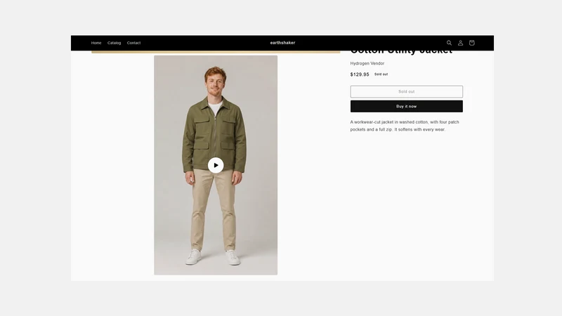
Task: Click the small Sold out badge beside price
Action: pyautogui.click(x=381, y=74)
